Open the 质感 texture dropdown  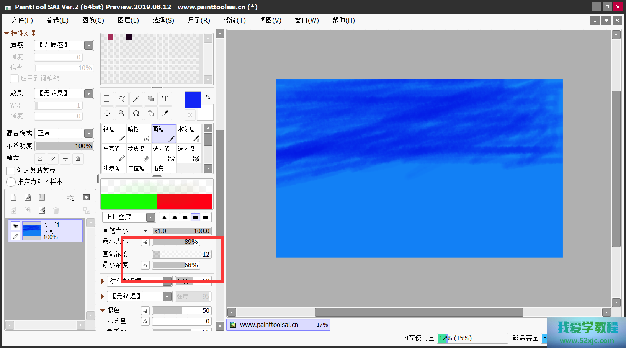click(88, 45)
